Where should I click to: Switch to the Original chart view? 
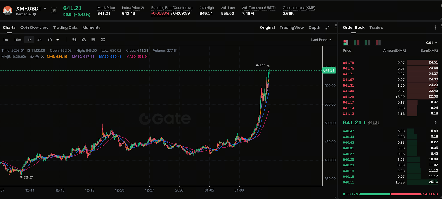pyautogui.click(x=267, y=28)
